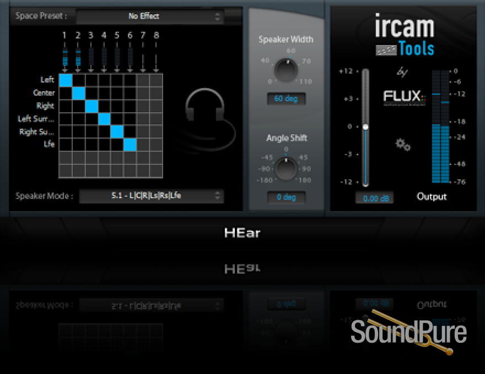
Task: Click the Angle Shift label
Action: (x=287, y=138)
